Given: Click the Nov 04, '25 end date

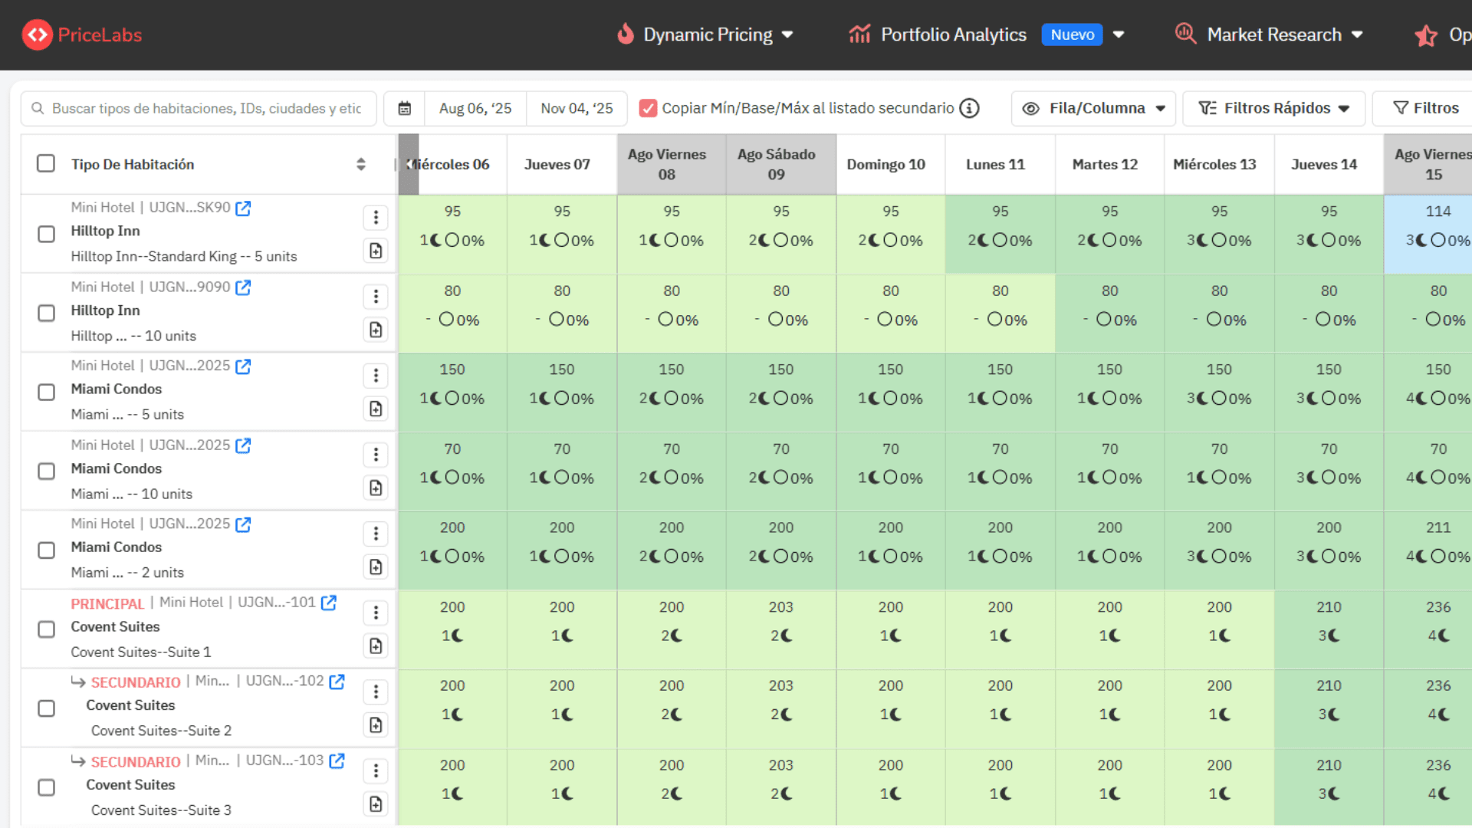Looking at the screenshot, I should tap(577, 108).
